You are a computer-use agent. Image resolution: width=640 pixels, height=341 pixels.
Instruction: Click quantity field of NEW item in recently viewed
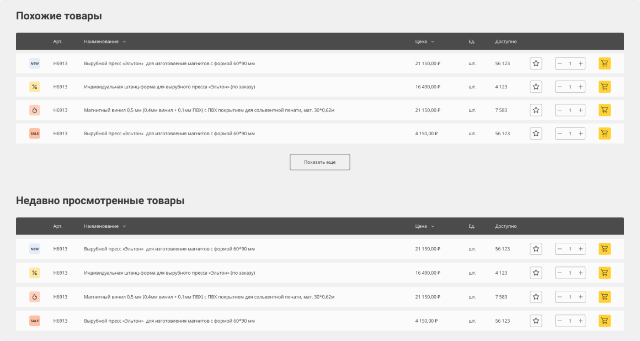pyautogui.click(x=570, y=249)
